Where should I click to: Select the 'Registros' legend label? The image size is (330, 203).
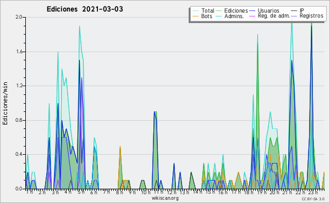point(311,16)
